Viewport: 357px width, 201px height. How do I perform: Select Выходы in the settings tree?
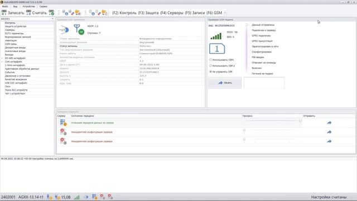[x=9, y=55]
